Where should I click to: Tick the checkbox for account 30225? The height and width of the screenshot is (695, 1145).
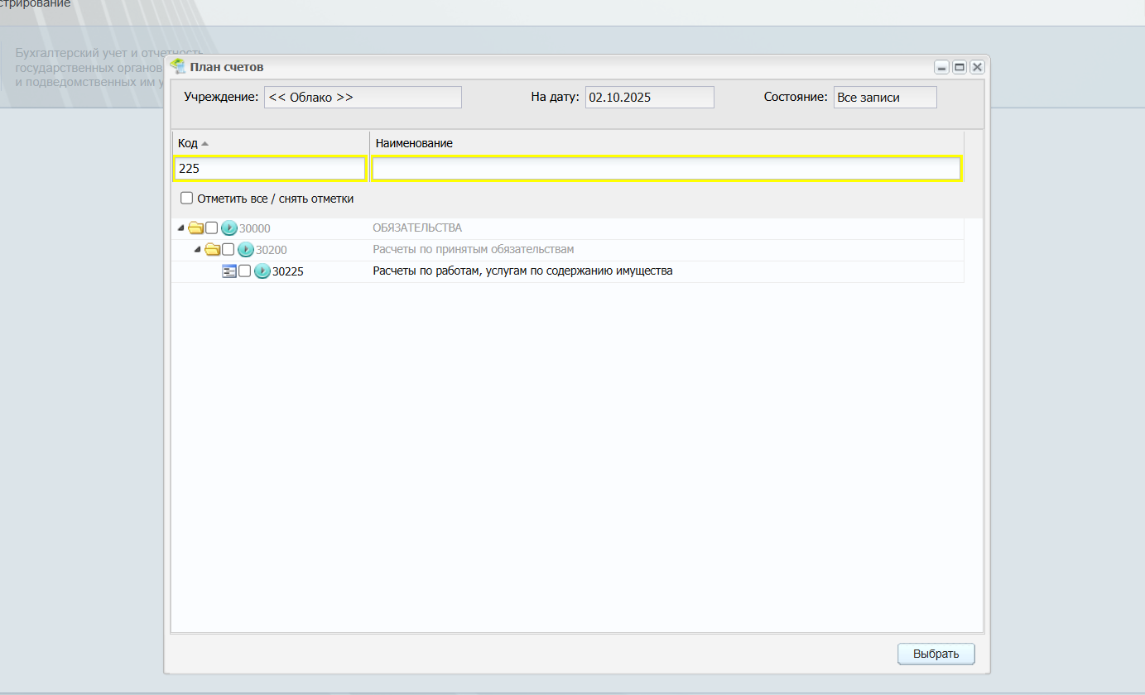point(245,271)
